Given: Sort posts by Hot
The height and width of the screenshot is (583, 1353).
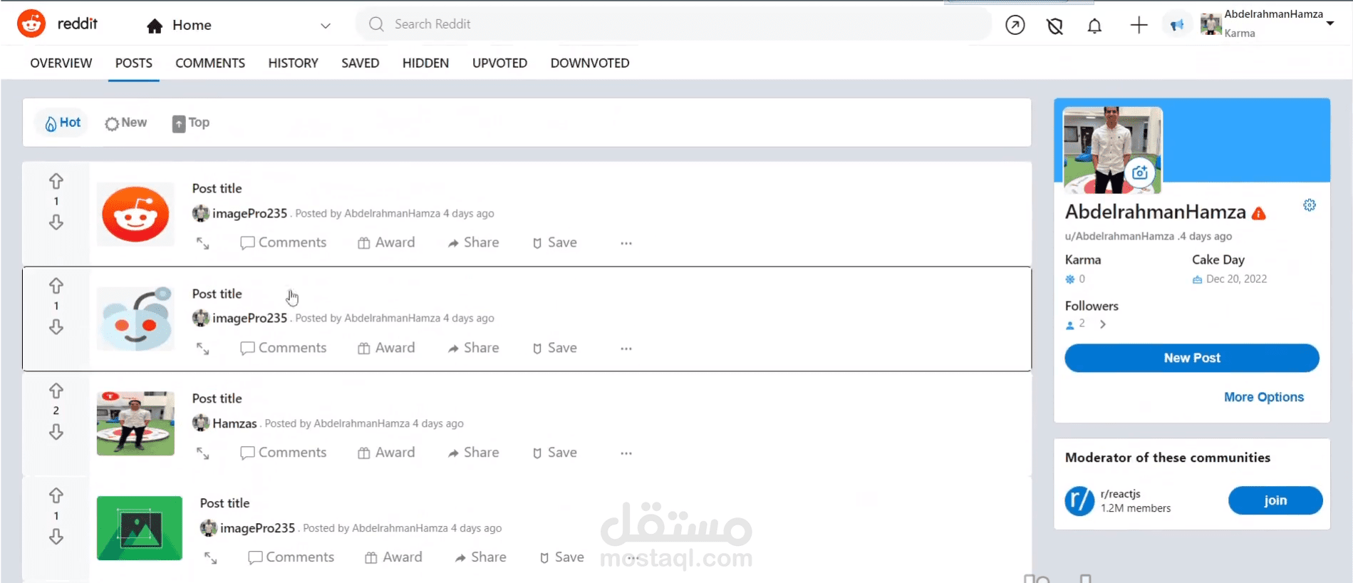Looking at the screenshot, I should [x=62, y=123].
